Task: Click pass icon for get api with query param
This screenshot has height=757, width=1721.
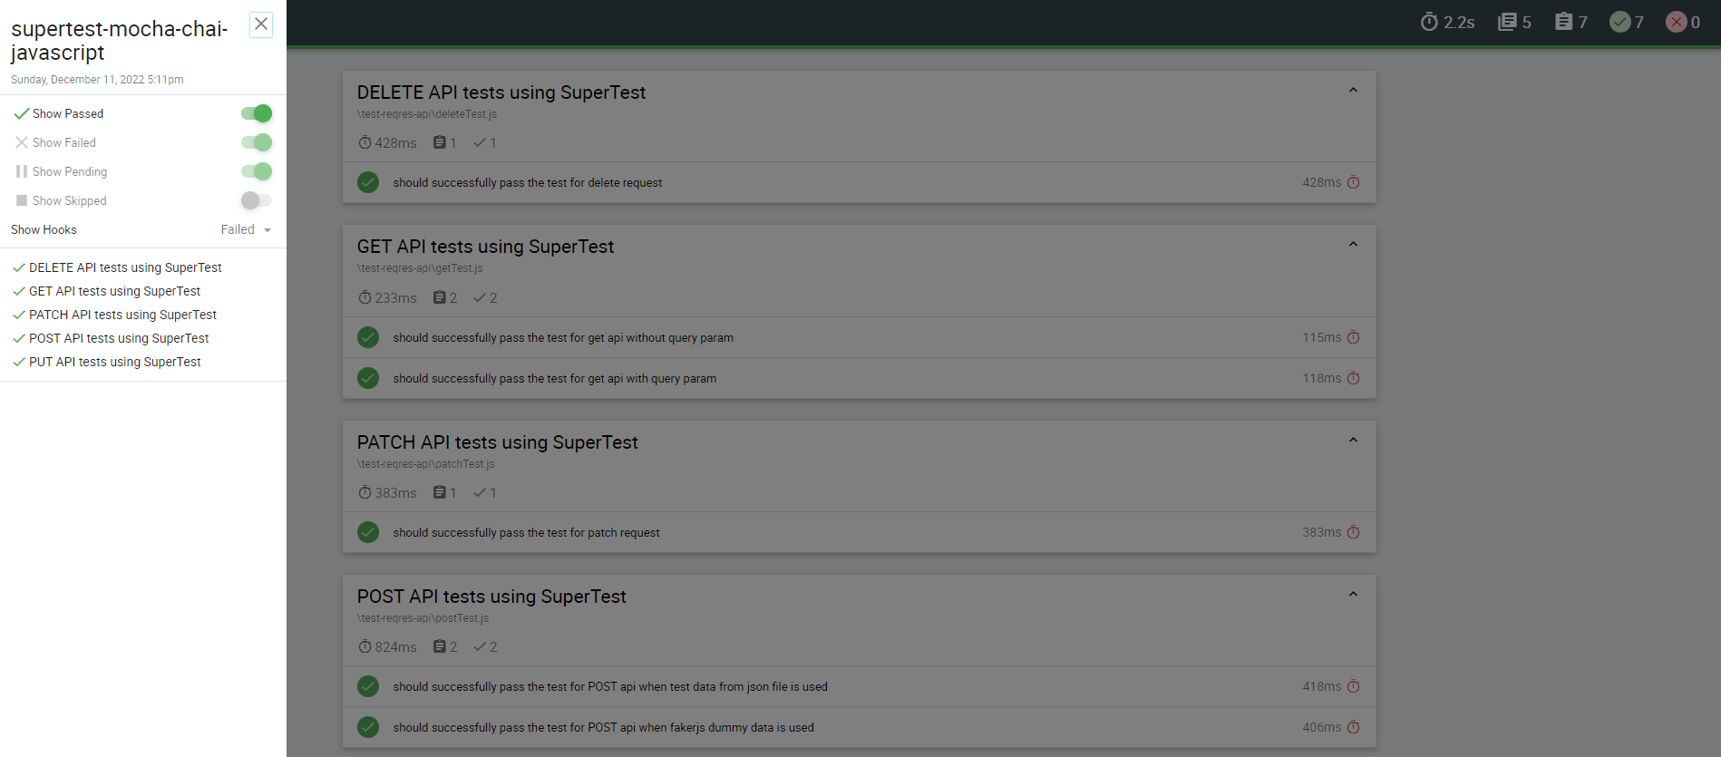Action: pos(368,378)
